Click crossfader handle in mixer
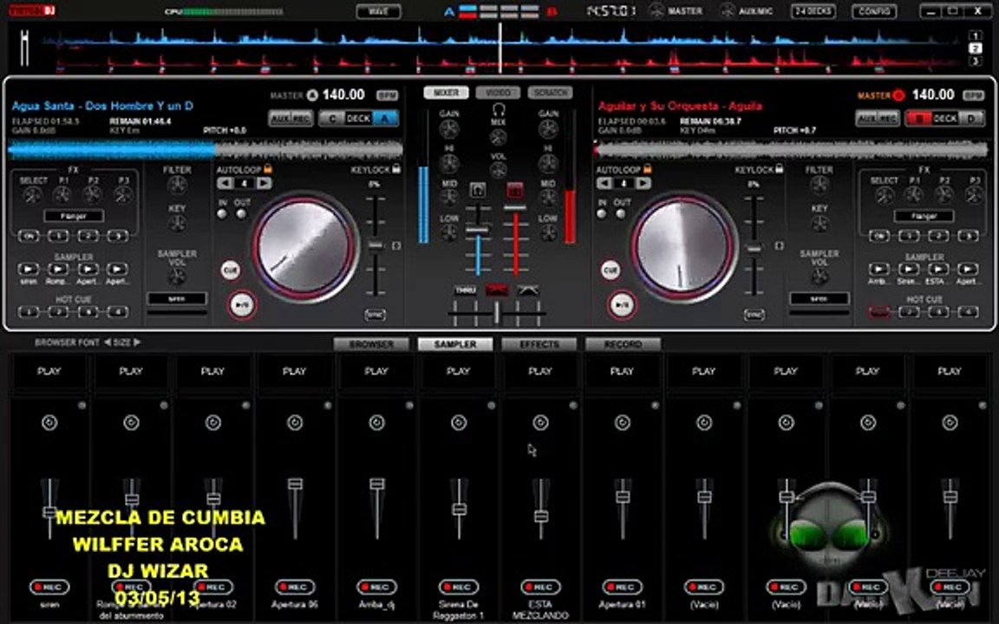Viewport: 999px width, 624px height. pos(497,312)
